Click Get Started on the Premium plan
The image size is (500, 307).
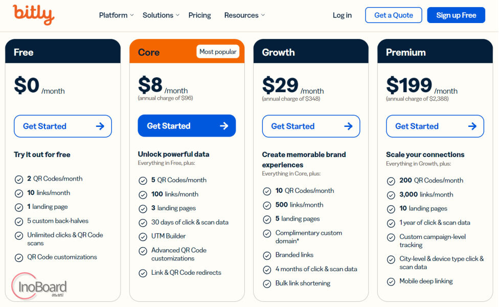point(435,126)
